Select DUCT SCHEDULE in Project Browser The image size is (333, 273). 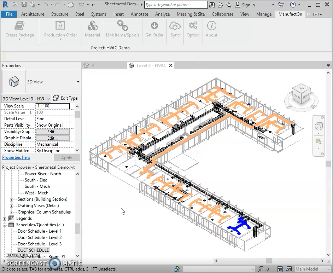point(33,250)
